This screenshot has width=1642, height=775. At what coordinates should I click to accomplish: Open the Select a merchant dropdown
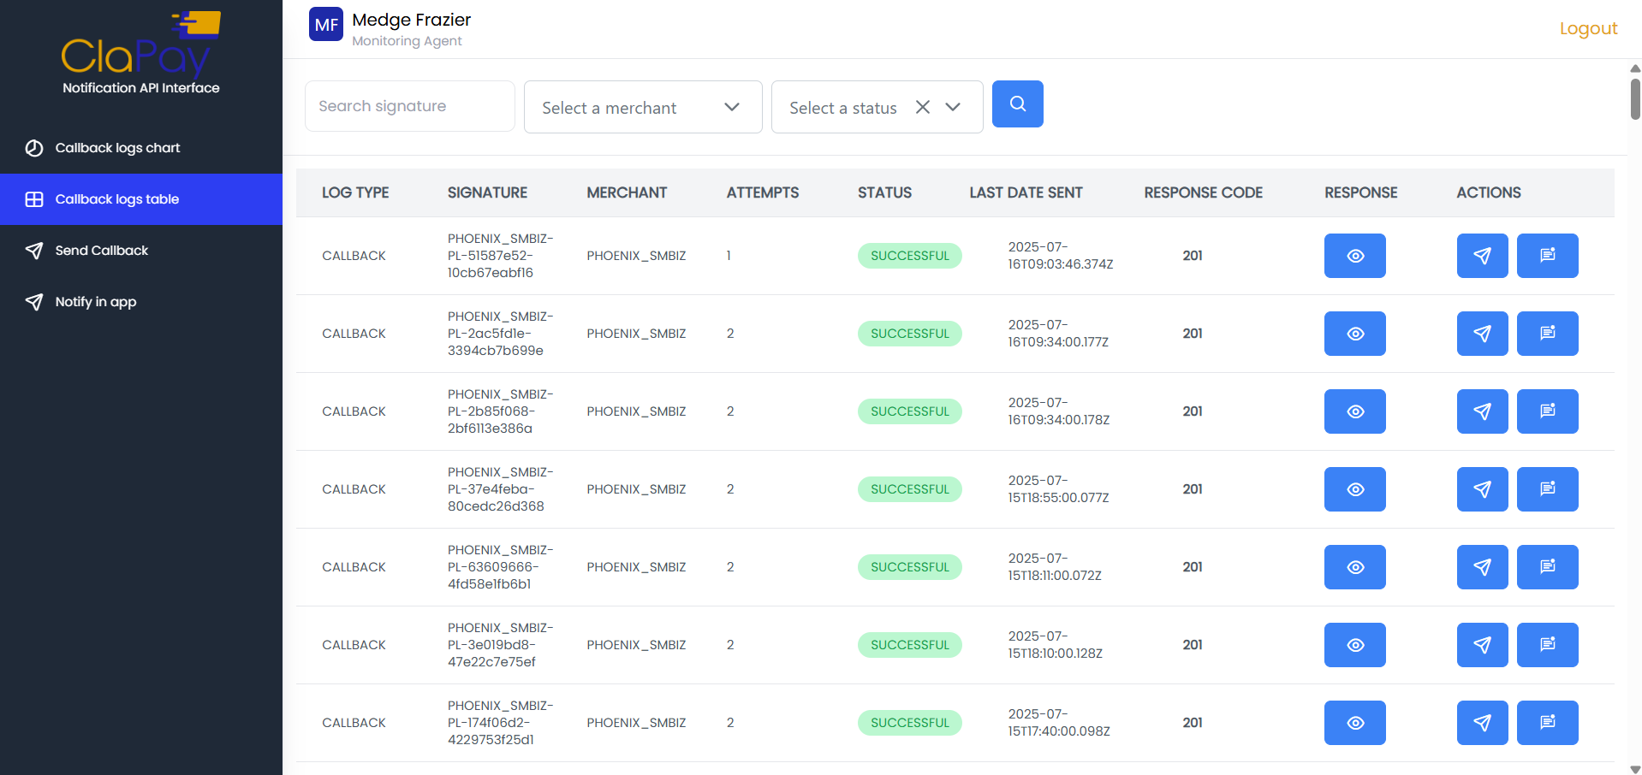(643, 107)
